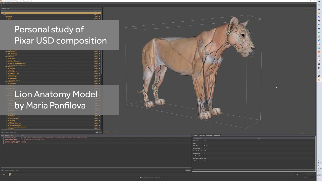Click the Property Name column header
322x181 pixels.
pos(13,135)
